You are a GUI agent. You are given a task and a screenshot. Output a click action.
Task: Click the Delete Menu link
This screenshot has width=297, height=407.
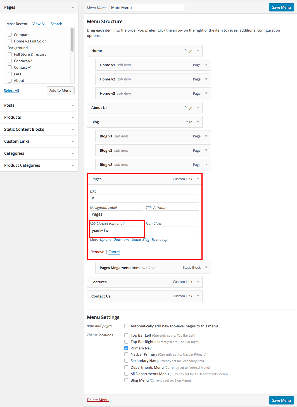(98, 400)
